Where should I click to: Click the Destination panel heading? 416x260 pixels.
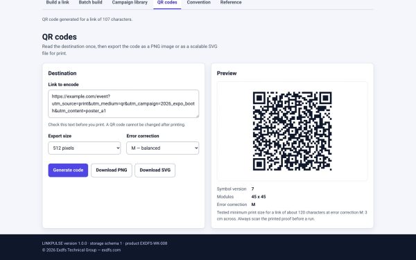click(62, 73)
